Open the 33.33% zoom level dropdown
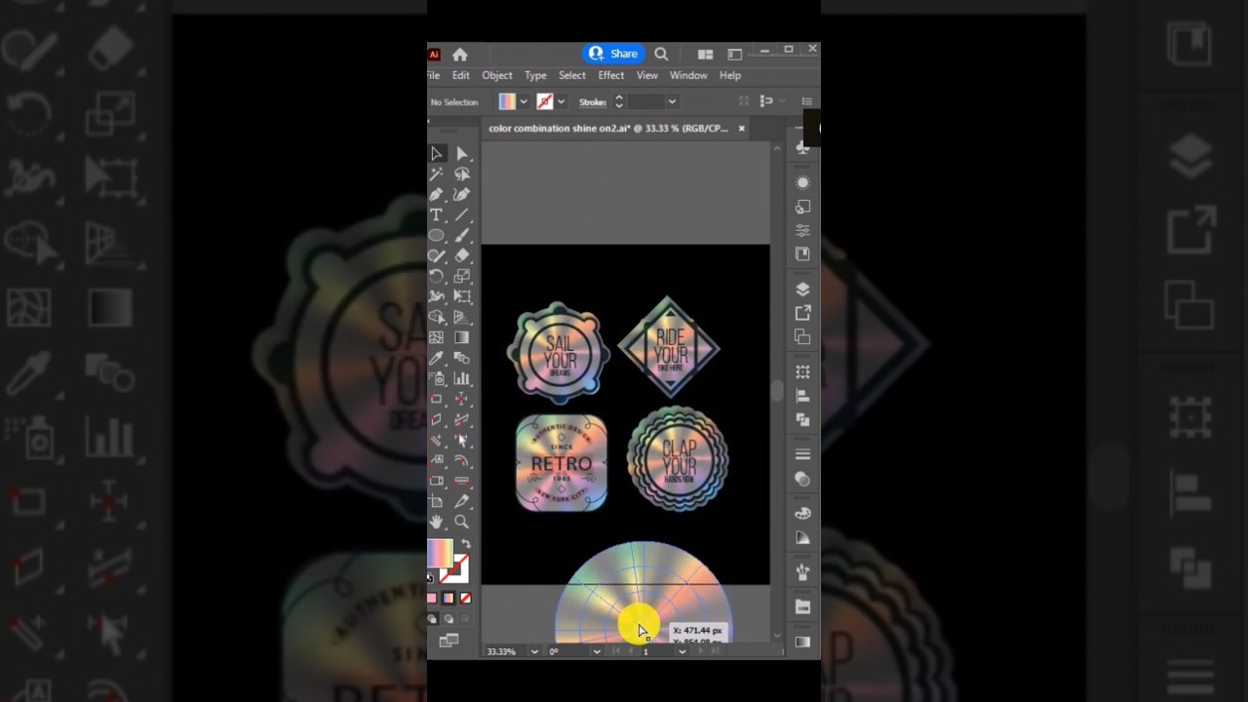1248x702 pixels. (x=534, y=651)
